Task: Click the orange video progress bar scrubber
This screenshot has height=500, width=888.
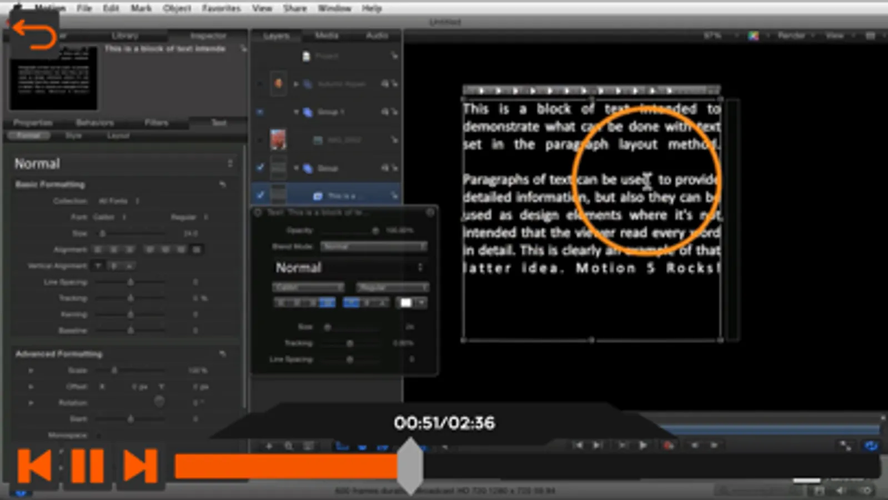Action: (410, 466)
